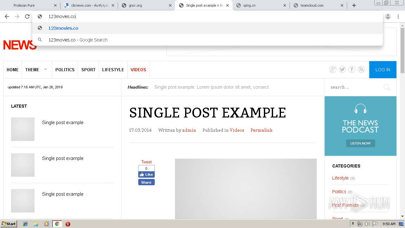
Task: Show hidden tray icons arrow
Action: coord(353,224)
